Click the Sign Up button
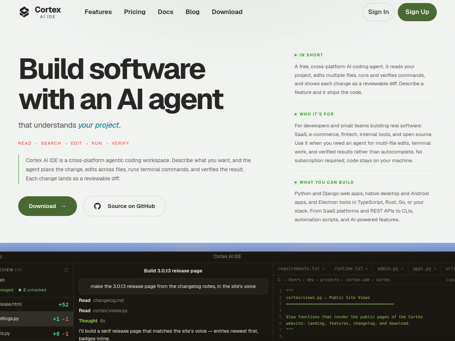Viewport: 455px width, 341px height. 417,12
